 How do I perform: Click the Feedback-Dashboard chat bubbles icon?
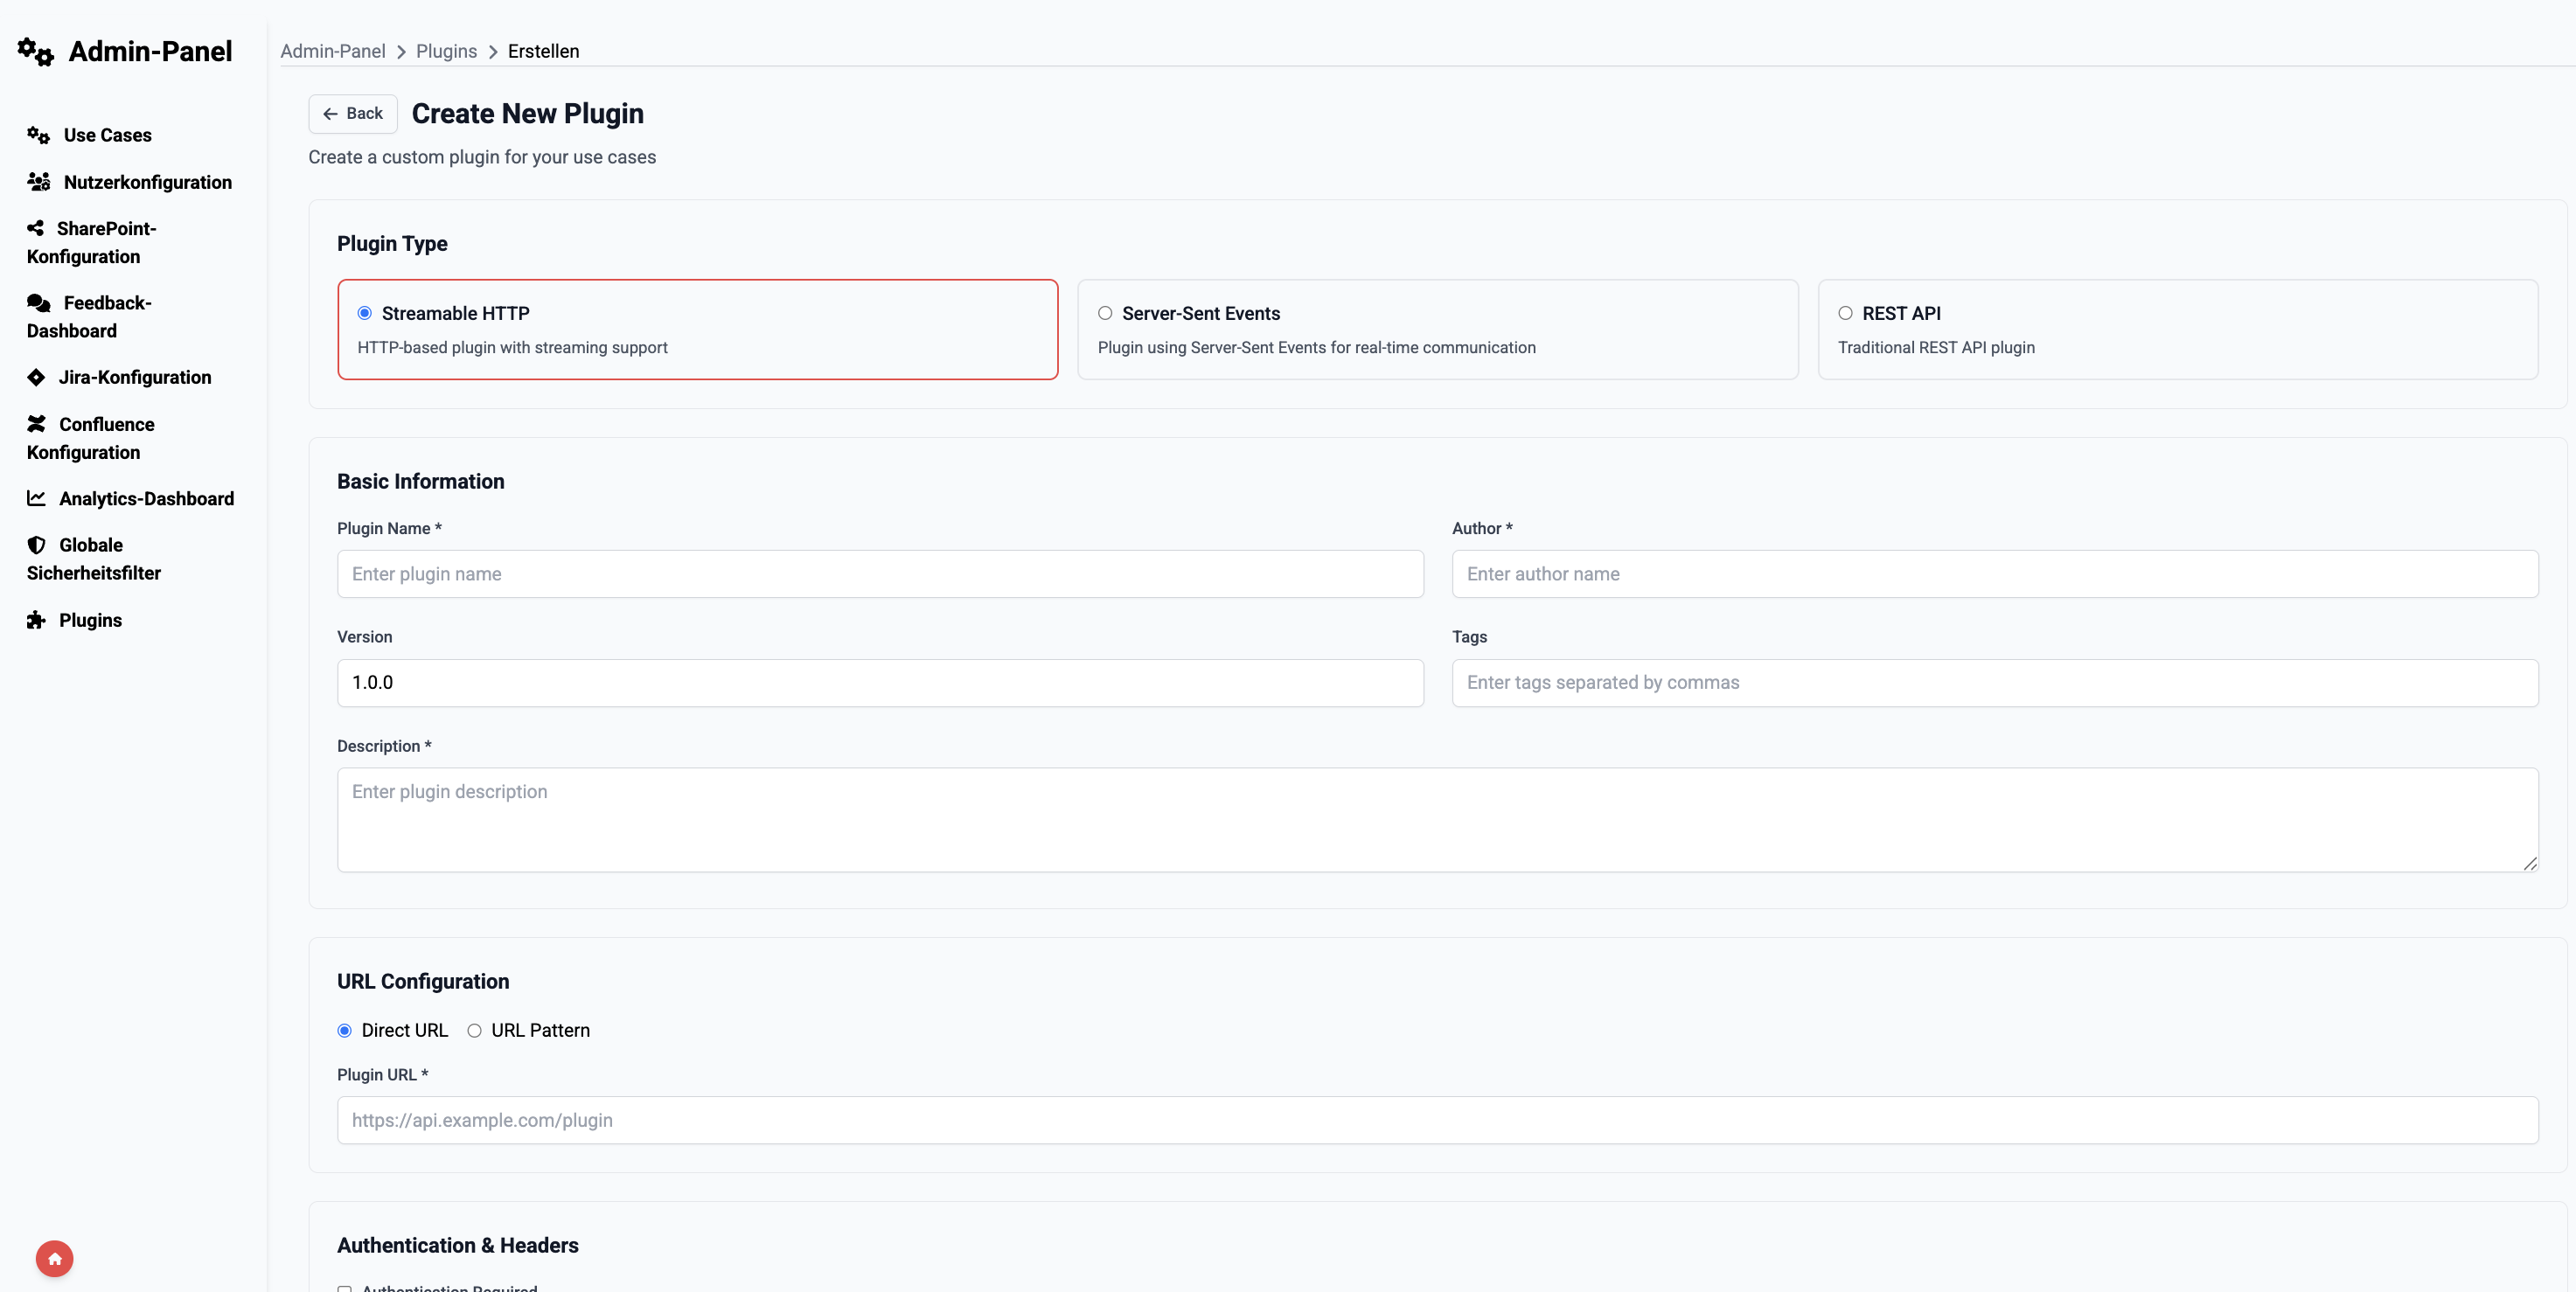pos(39,303)
